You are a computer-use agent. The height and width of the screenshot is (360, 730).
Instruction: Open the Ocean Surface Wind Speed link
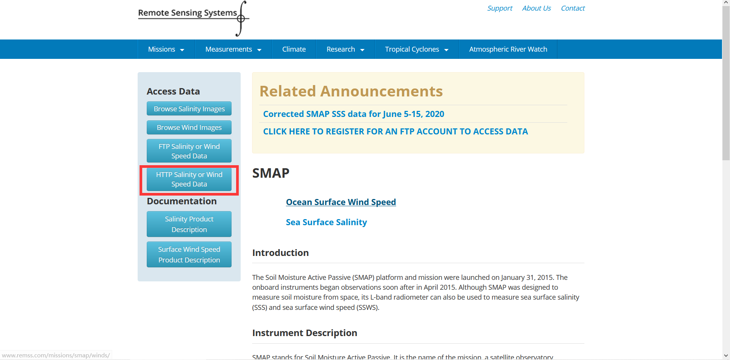(x=341, y=202)
